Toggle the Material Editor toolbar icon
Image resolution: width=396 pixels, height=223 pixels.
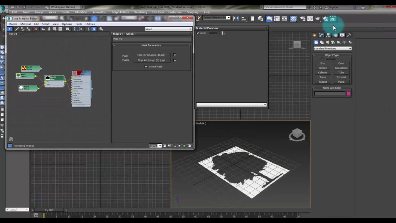coord(293,19)
